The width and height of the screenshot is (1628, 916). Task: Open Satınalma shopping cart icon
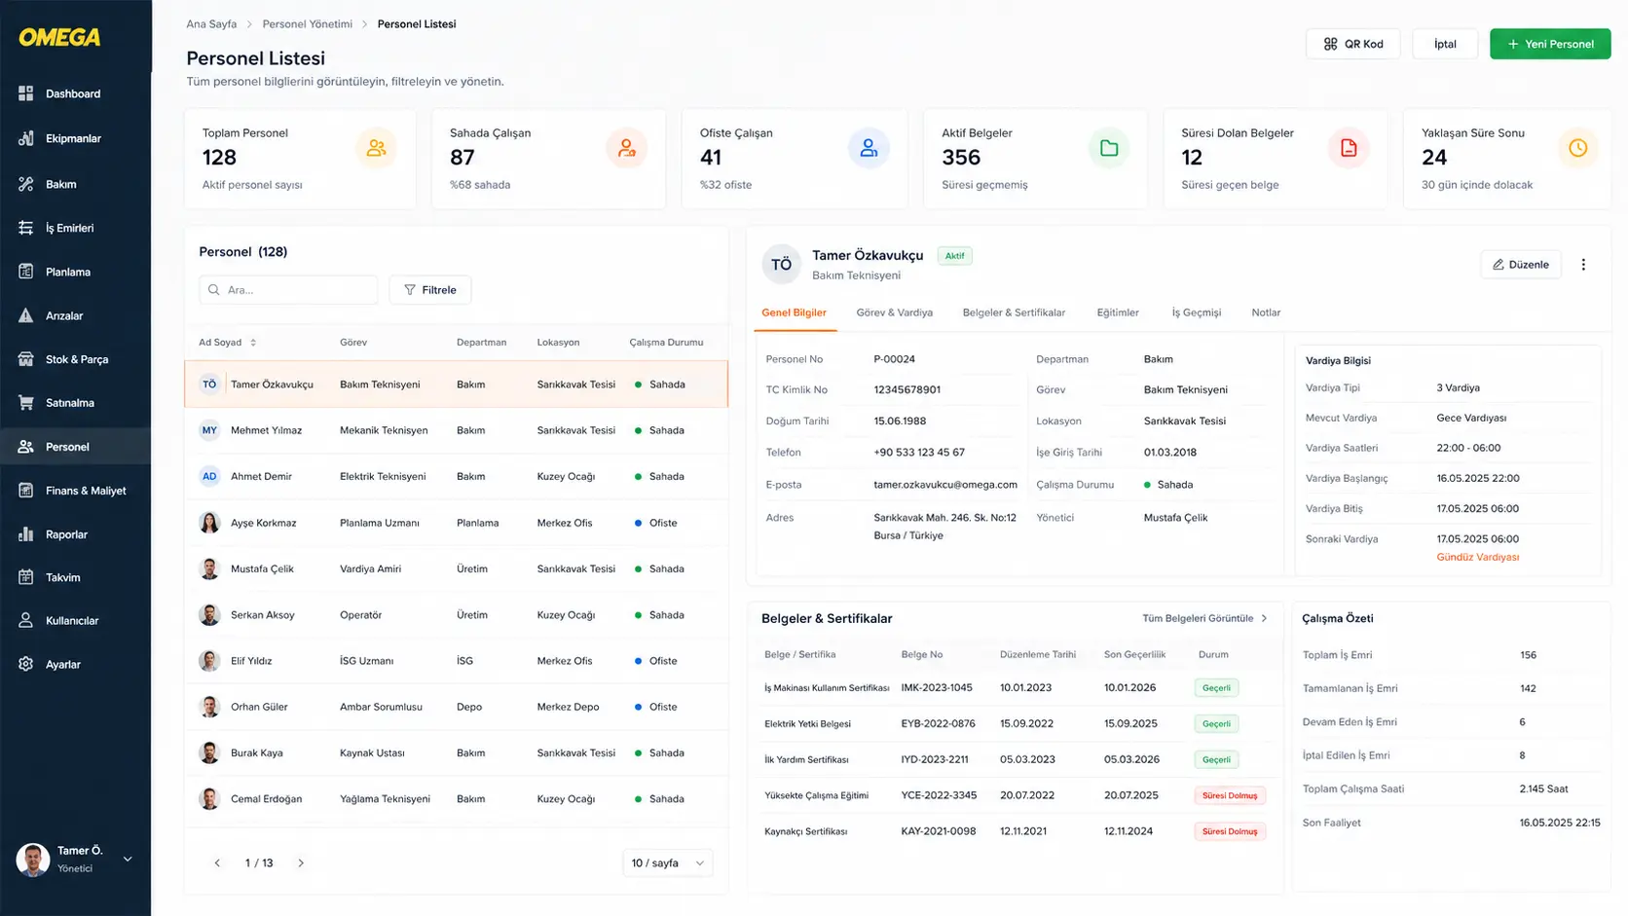(x=26, y=403)
